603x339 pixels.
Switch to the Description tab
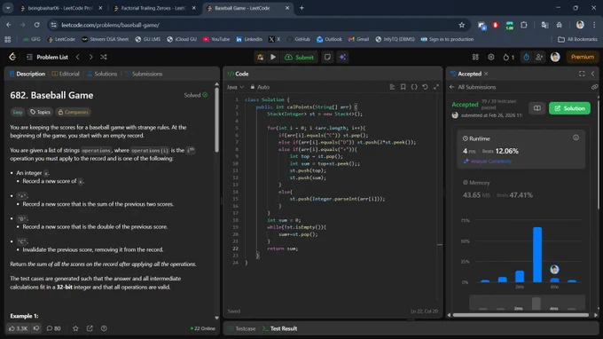click(27, 74)
